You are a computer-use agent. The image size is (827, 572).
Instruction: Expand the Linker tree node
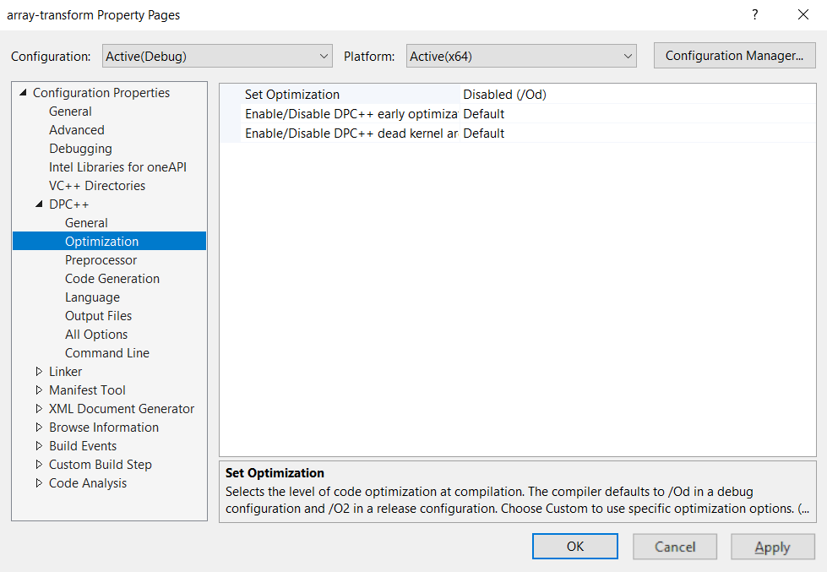[39, 371]
